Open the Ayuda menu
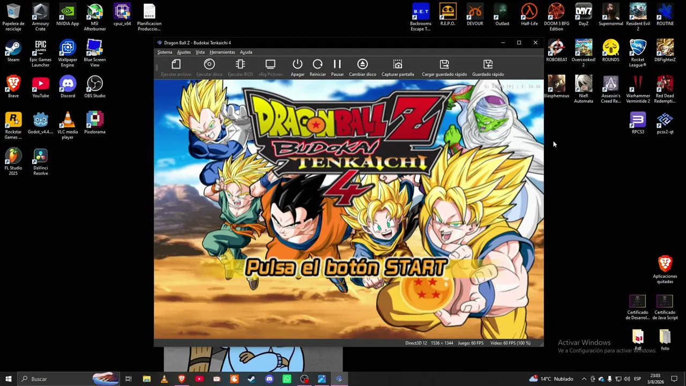The width and height of the screenshot is (686, 386). [x=246, y=52]
